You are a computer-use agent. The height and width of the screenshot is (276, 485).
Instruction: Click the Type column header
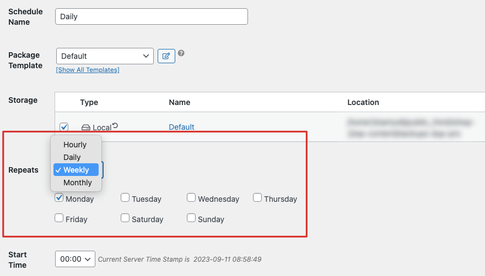click(x=89, y=102)
